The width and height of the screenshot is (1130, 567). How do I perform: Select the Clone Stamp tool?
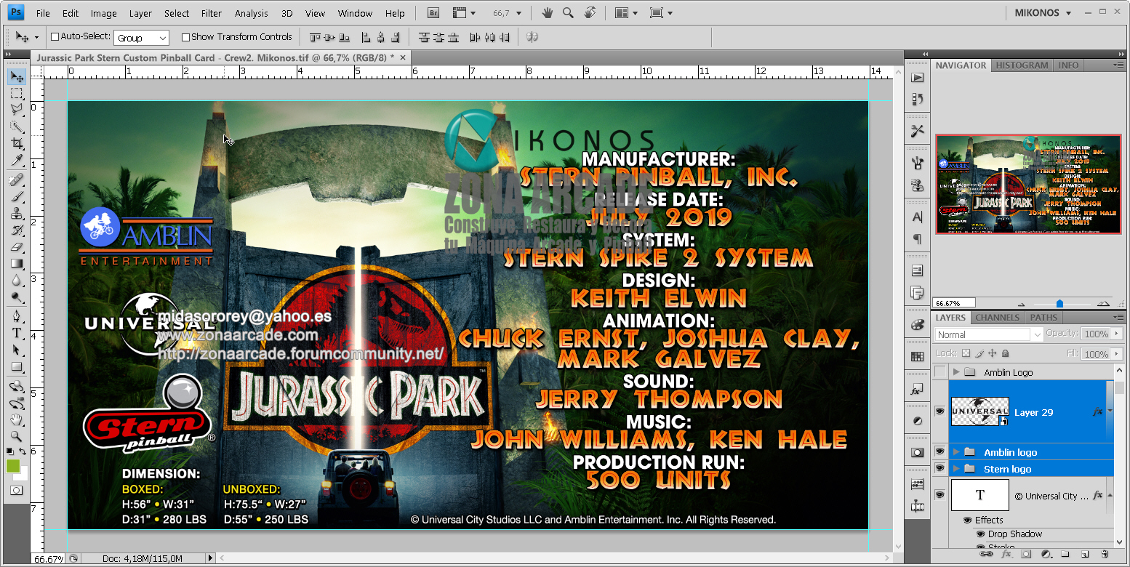(17, 214)
